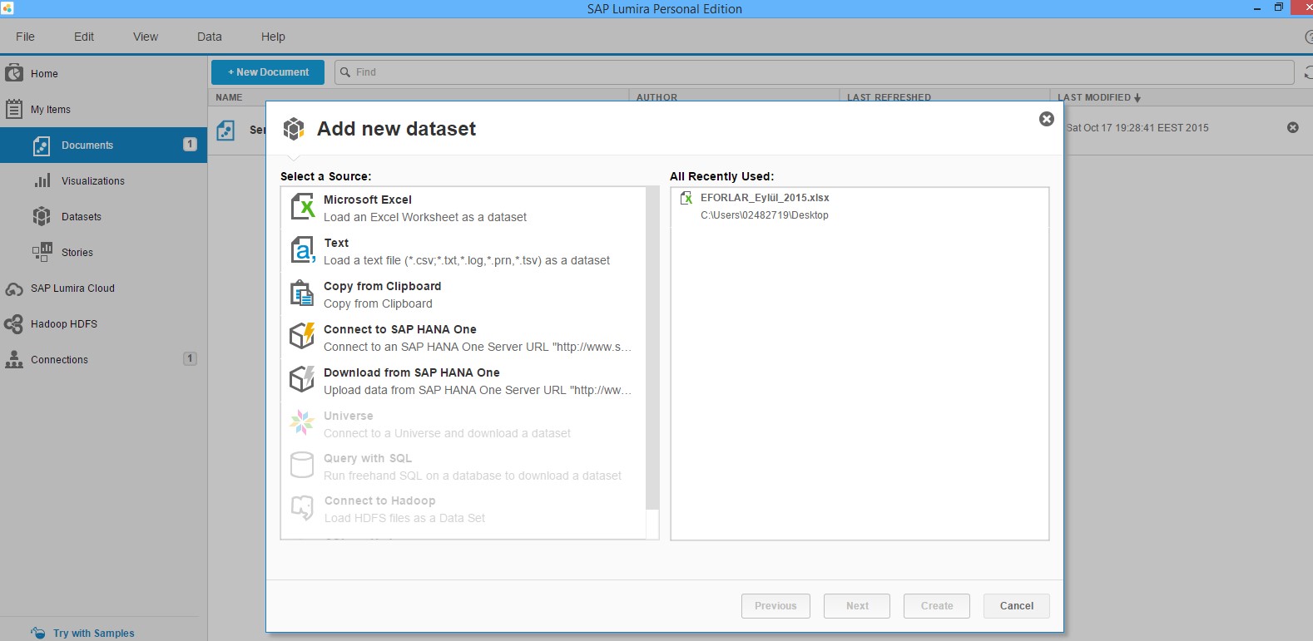Open the File menu
This screenshot has height=641, width=1313.
25,37
